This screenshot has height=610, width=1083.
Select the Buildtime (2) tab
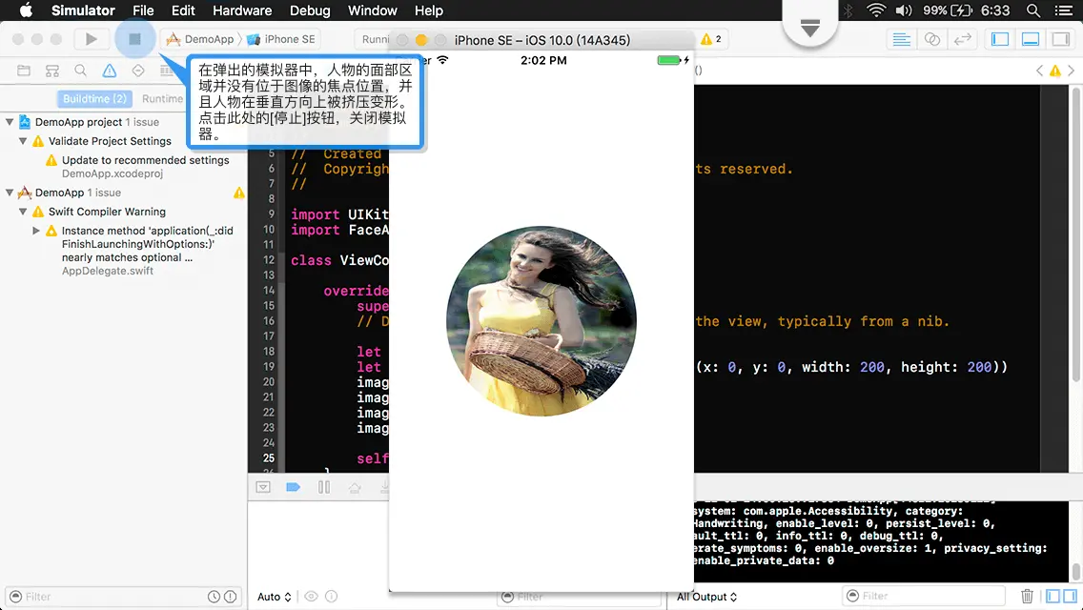point(94,99)
